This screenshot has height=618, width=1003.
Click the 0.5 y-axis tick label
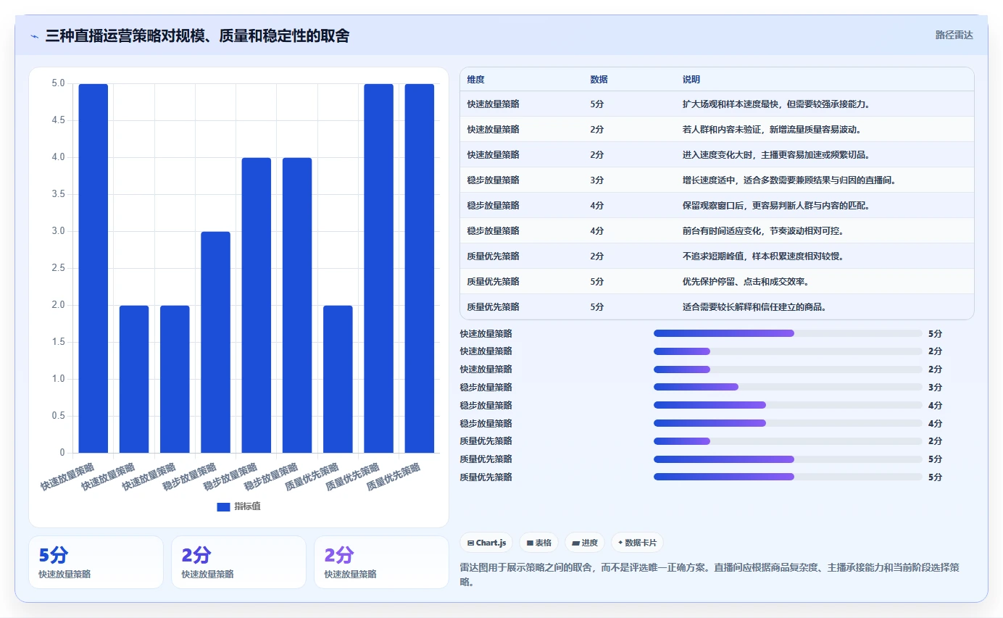[x=58, y=416]
